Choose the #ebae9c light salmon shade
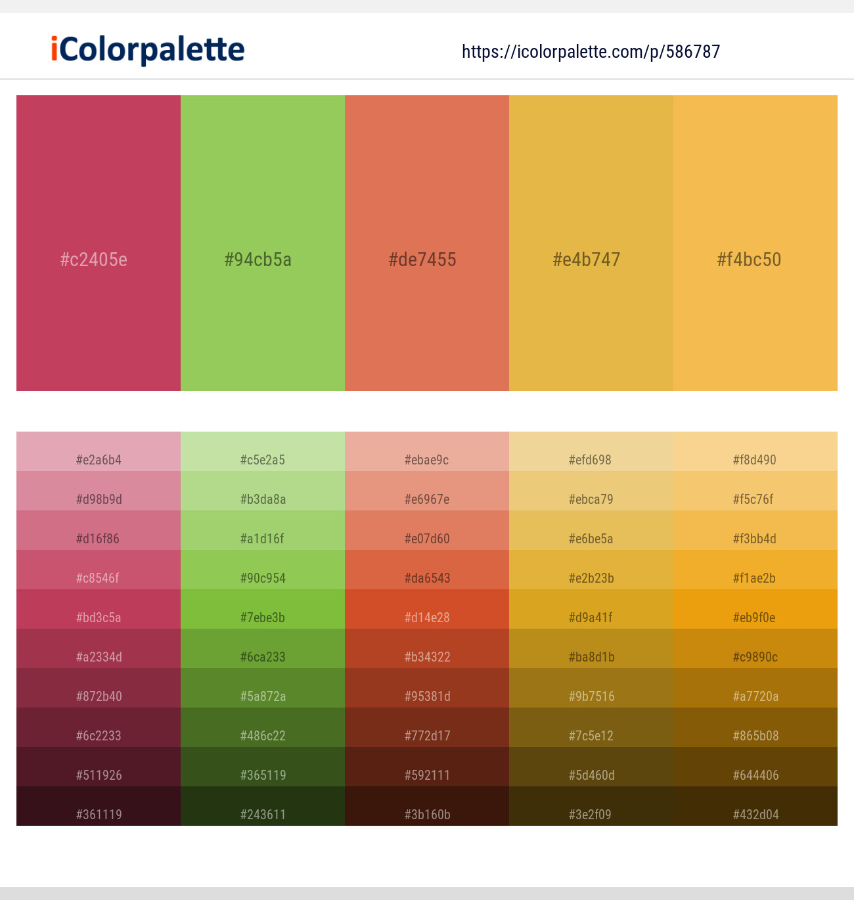This screenshot has width=854, height=900. pos(426,460)
